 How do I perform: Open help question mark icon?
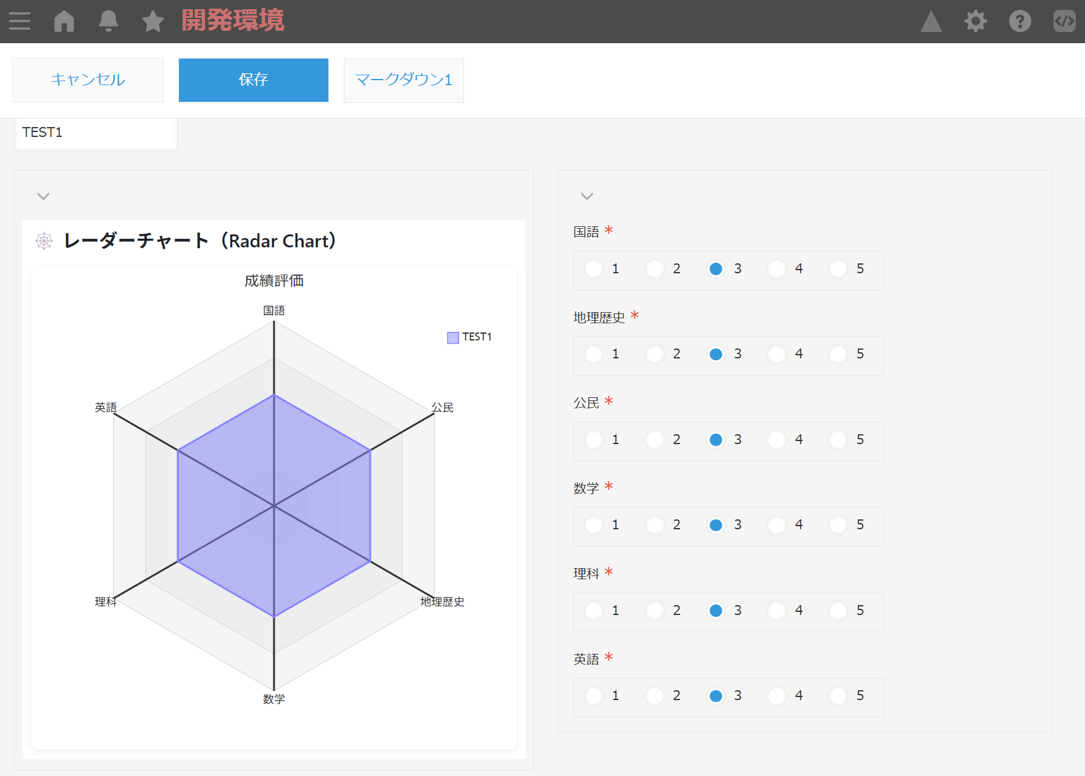click(x=1020, y=22)
